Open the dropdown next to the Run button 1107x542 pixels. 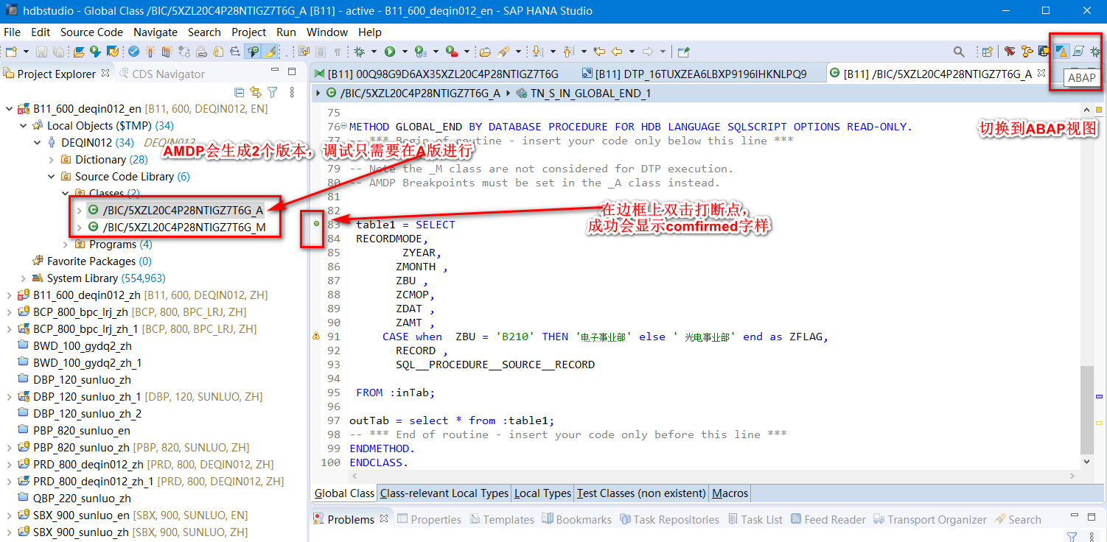pyautogui.click(x=404, y=51)
